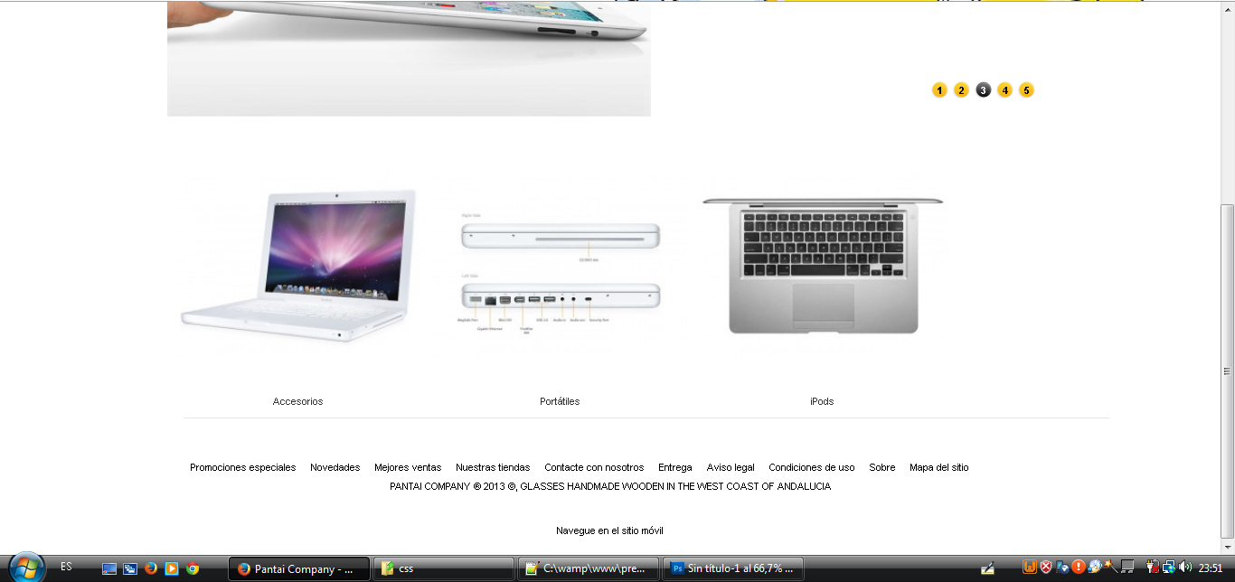Image resolution: width=1235 pixels, height=582 pixels.
Task: Click the tablet pen input panel icon
Action: (x=988, y=568)
